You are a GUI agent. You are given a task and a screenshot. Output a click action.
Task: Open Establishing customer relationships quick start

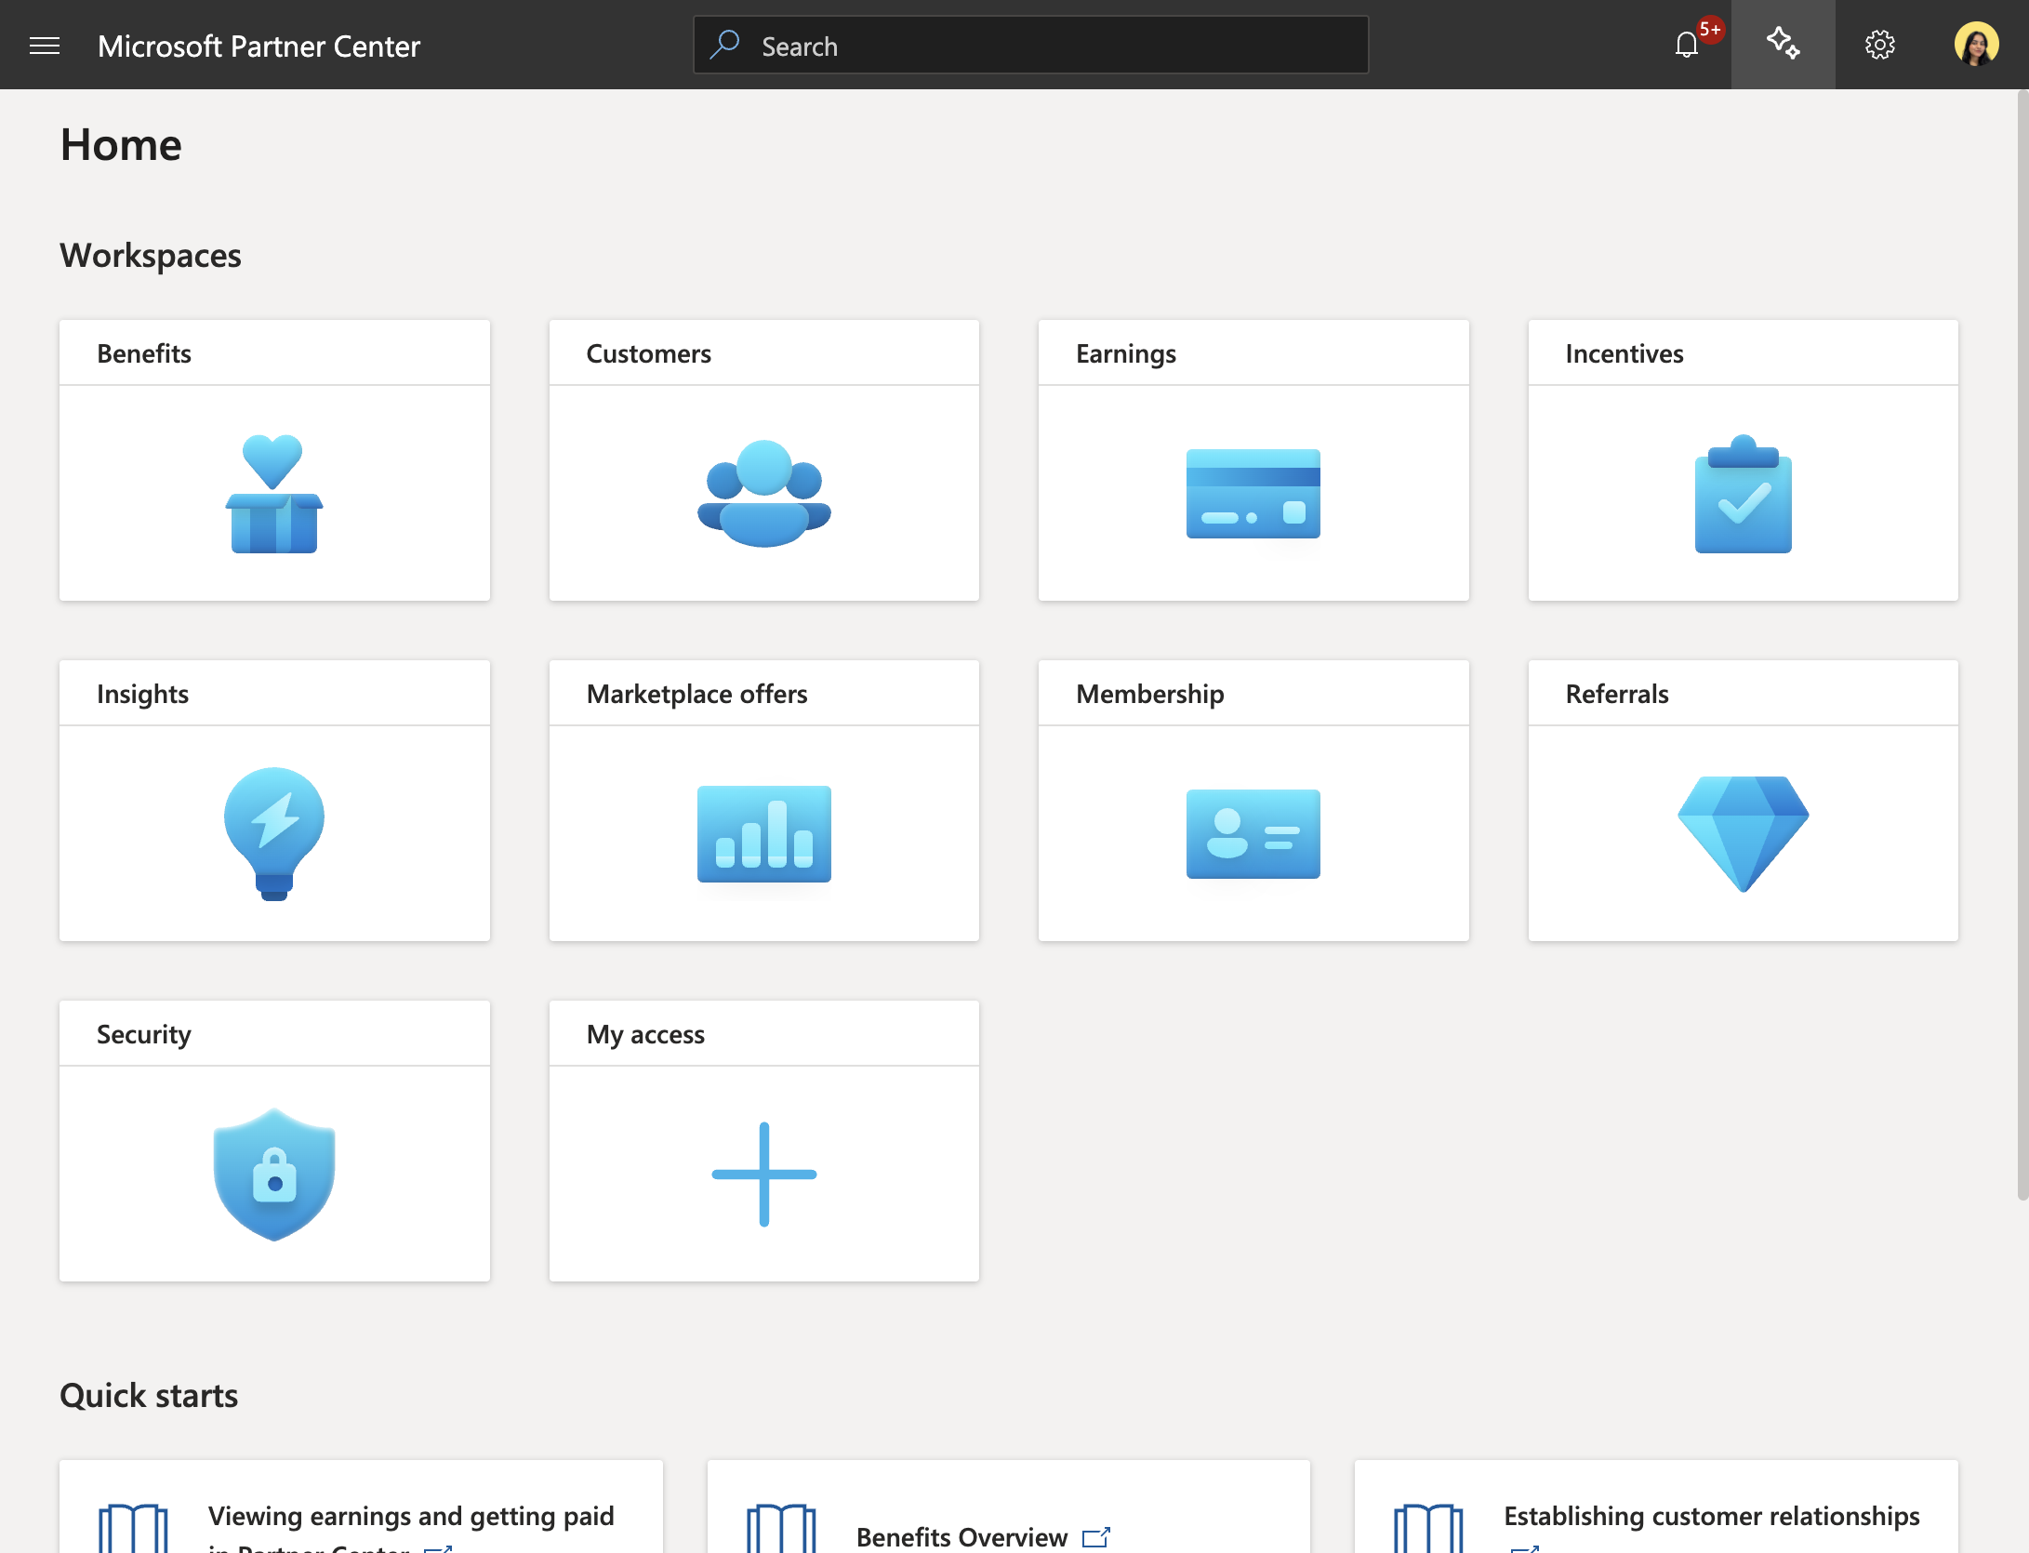pyautogui.click(x=1712, y=1516)
